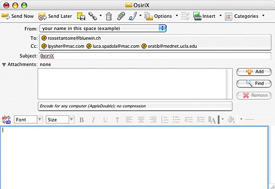Open the From account popup menu
The height and width of the screenshot is (189, 275).
pyautogui.click(x=103, y=28)
